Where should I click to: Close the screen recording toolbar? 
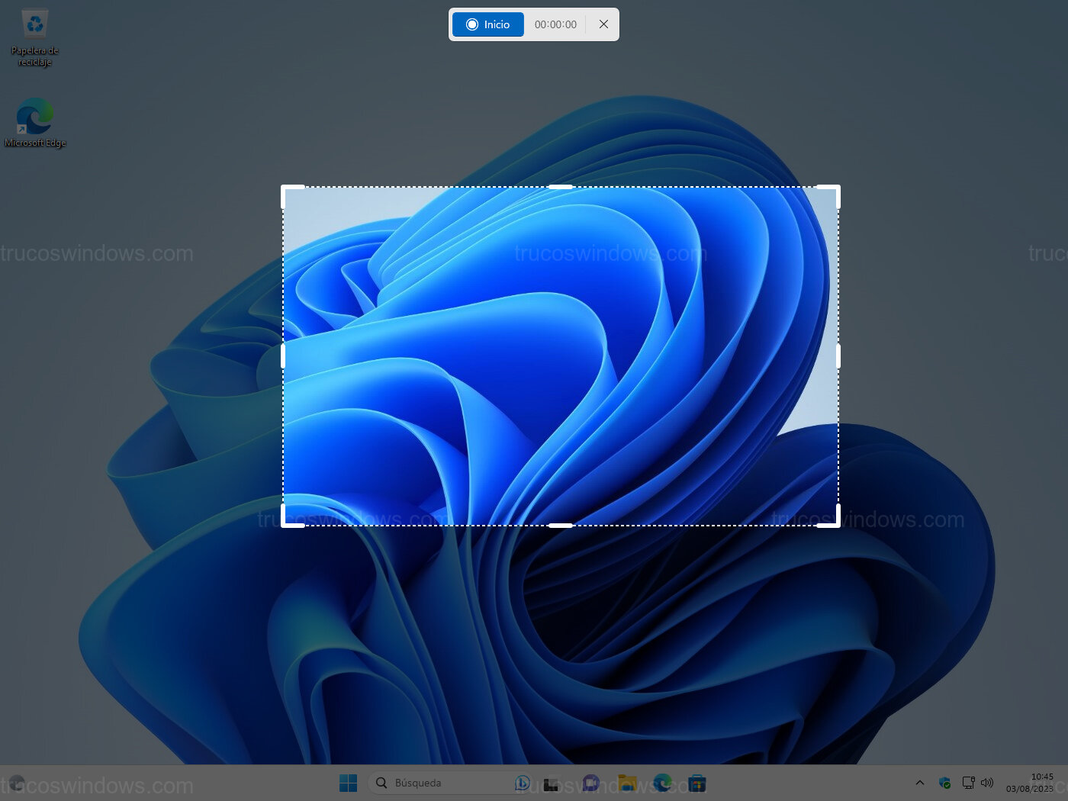(603, 24)
